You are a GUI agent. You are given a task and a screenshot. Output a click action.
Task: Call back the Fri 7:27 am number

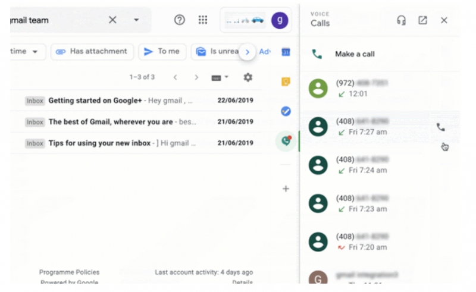(x=440, y=127)
